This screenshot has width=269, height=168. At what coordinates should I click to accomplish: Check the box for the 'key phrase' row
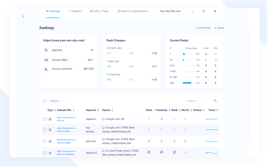(45, 130)
